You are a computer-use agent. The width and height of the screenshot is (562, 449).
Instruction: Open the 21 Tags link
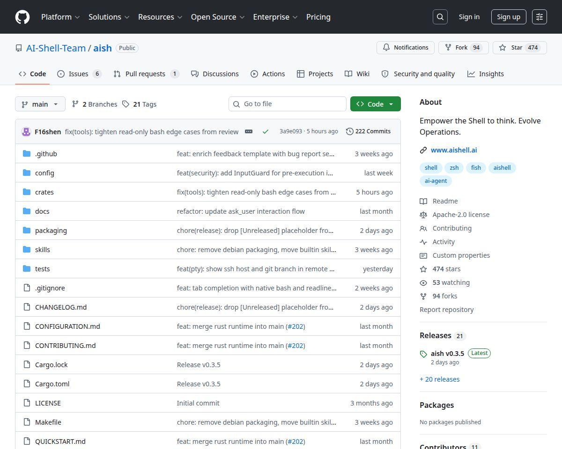pos(140,104)
